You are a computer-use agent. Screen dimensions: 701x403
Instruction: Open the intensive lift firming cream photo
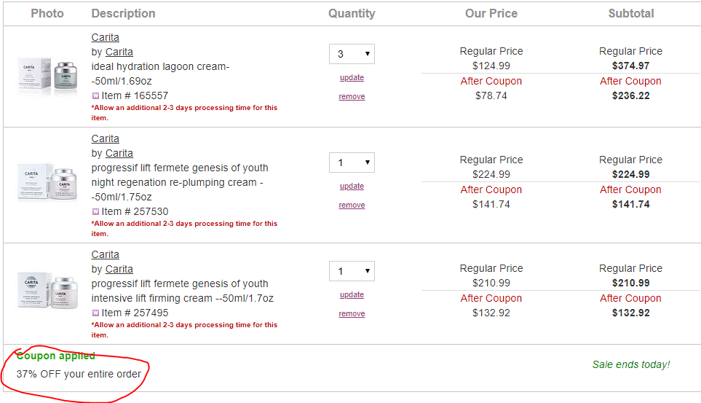click(x=46, y=294)
